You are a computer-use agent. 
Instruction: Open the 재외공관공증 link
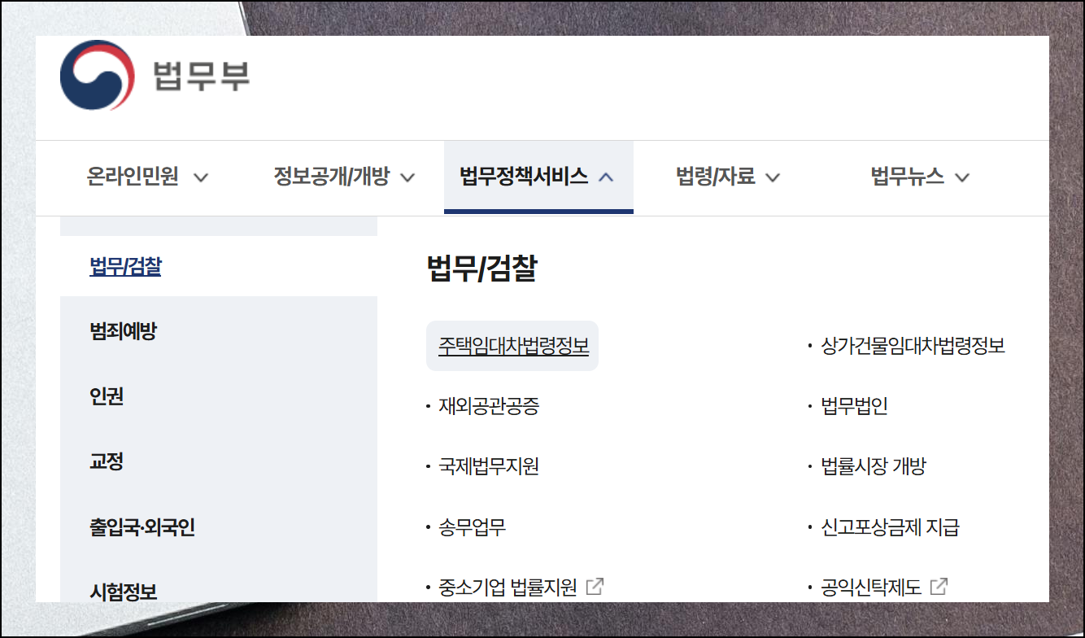pos(489,406)
